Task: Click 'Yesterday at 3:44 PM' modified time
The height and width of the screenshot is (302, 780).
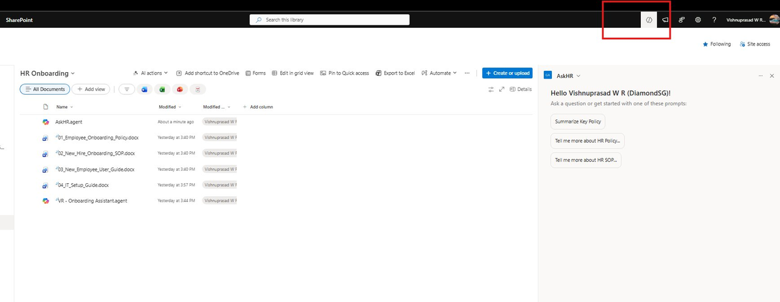Action: [177, 201]
